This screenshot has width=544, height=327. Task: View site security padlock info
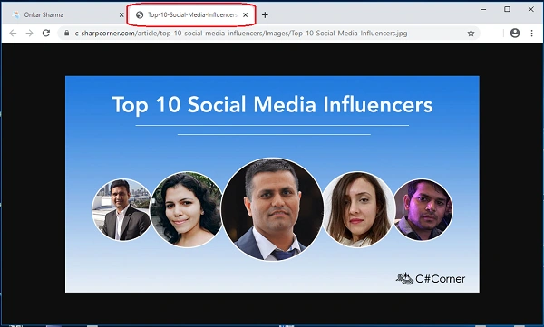(66, 34)
